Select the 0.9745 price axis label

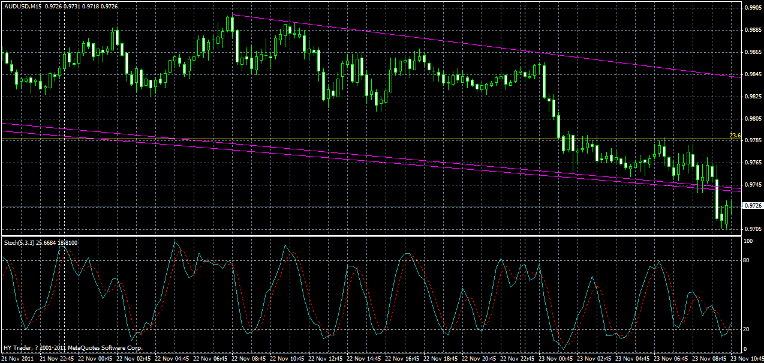point(753,185)
